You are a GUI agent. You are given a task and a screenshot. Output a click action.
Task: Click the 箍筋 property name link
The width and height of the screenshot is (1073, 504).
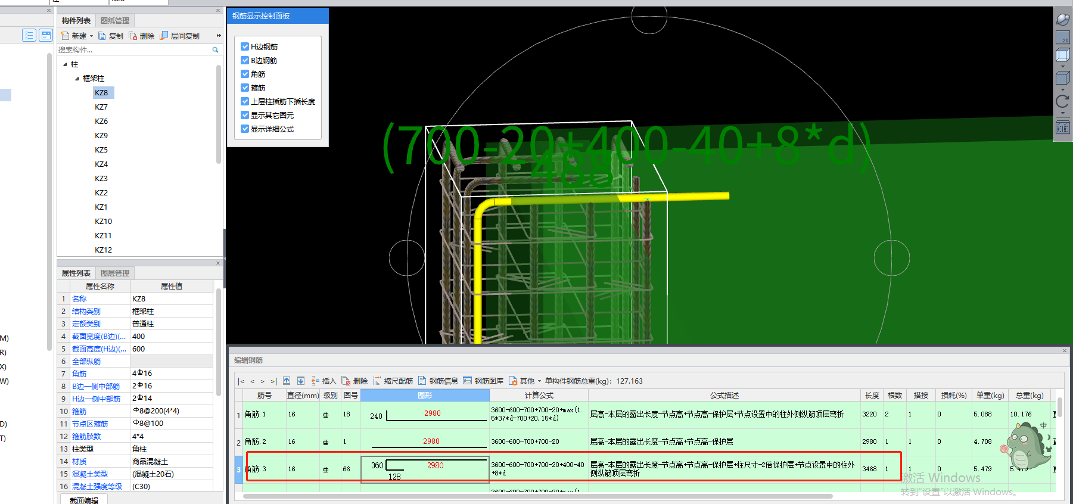click(x=79, y=412)
